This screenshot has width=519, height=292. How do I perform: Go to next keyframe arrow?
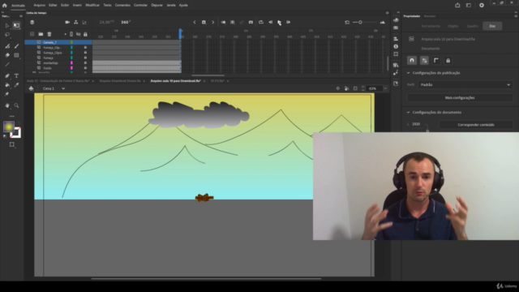coord(212,22)
